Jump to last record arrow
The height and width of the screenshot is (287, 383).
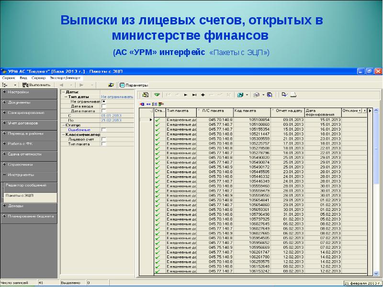click(x=194, y=95)
